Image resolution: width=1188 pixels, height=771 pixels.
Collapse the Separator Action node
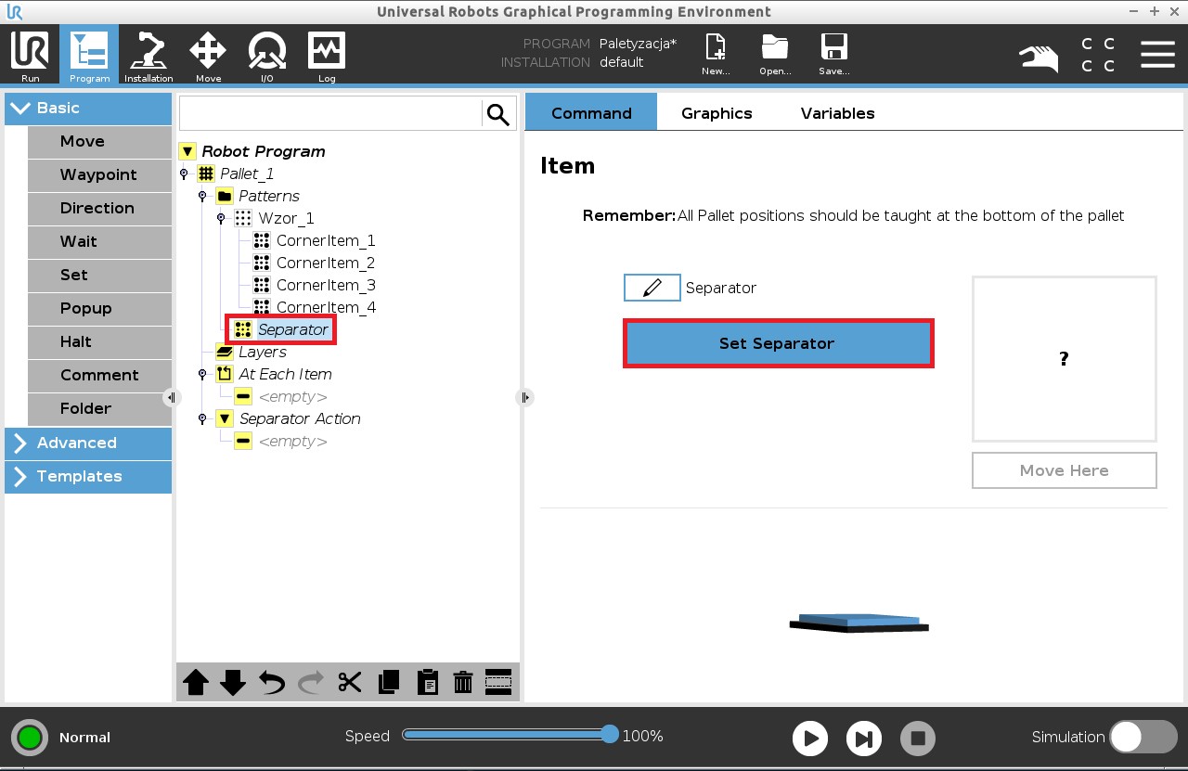202,418
